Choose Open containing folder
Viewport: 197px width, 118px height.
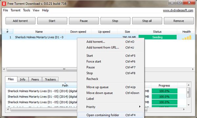coord(111,115)
